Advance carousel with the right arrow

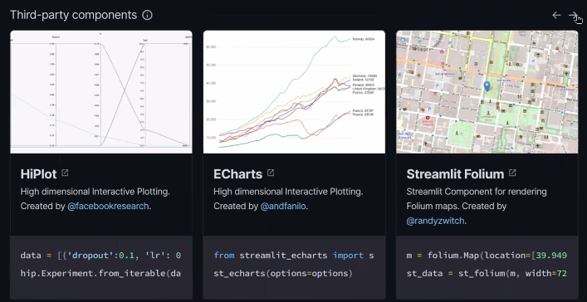click(x=573, y=15)
